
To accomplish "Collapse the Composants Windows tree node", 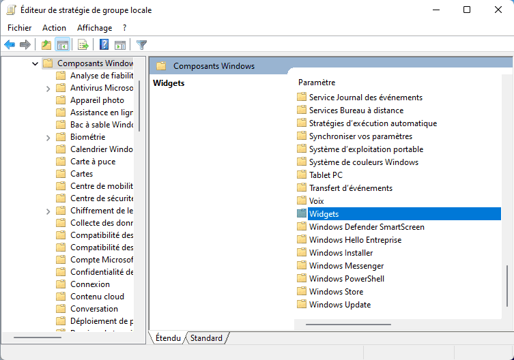I will click(35, 63).
